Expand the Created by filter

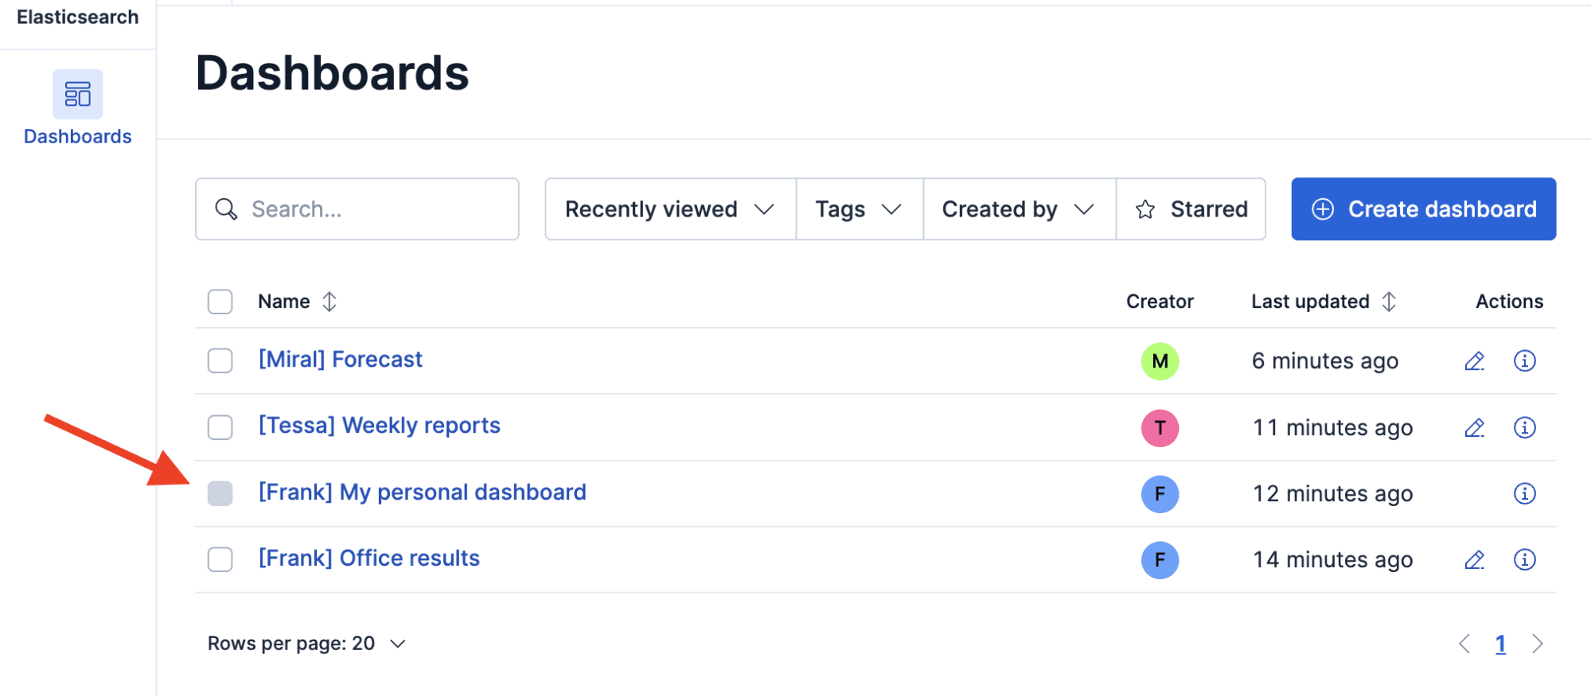[x=1018, y=209]
